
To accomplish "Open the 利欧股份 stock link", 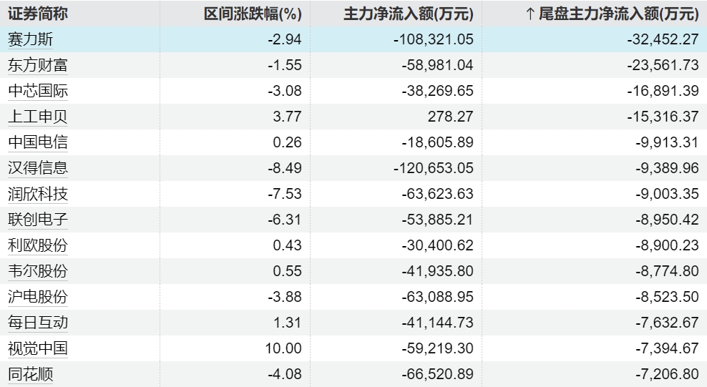I will tap(38, 245).
